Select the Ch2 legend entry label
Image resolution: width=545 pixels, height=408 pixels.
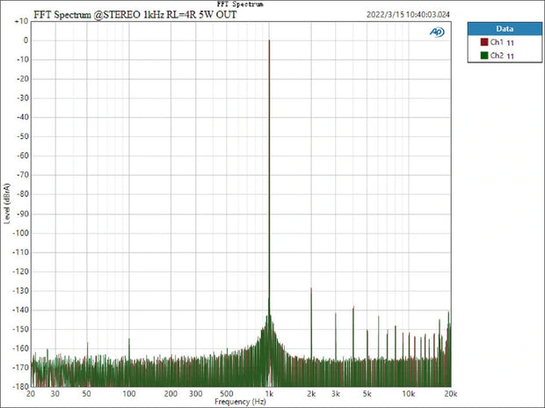(x=497, y=55)
